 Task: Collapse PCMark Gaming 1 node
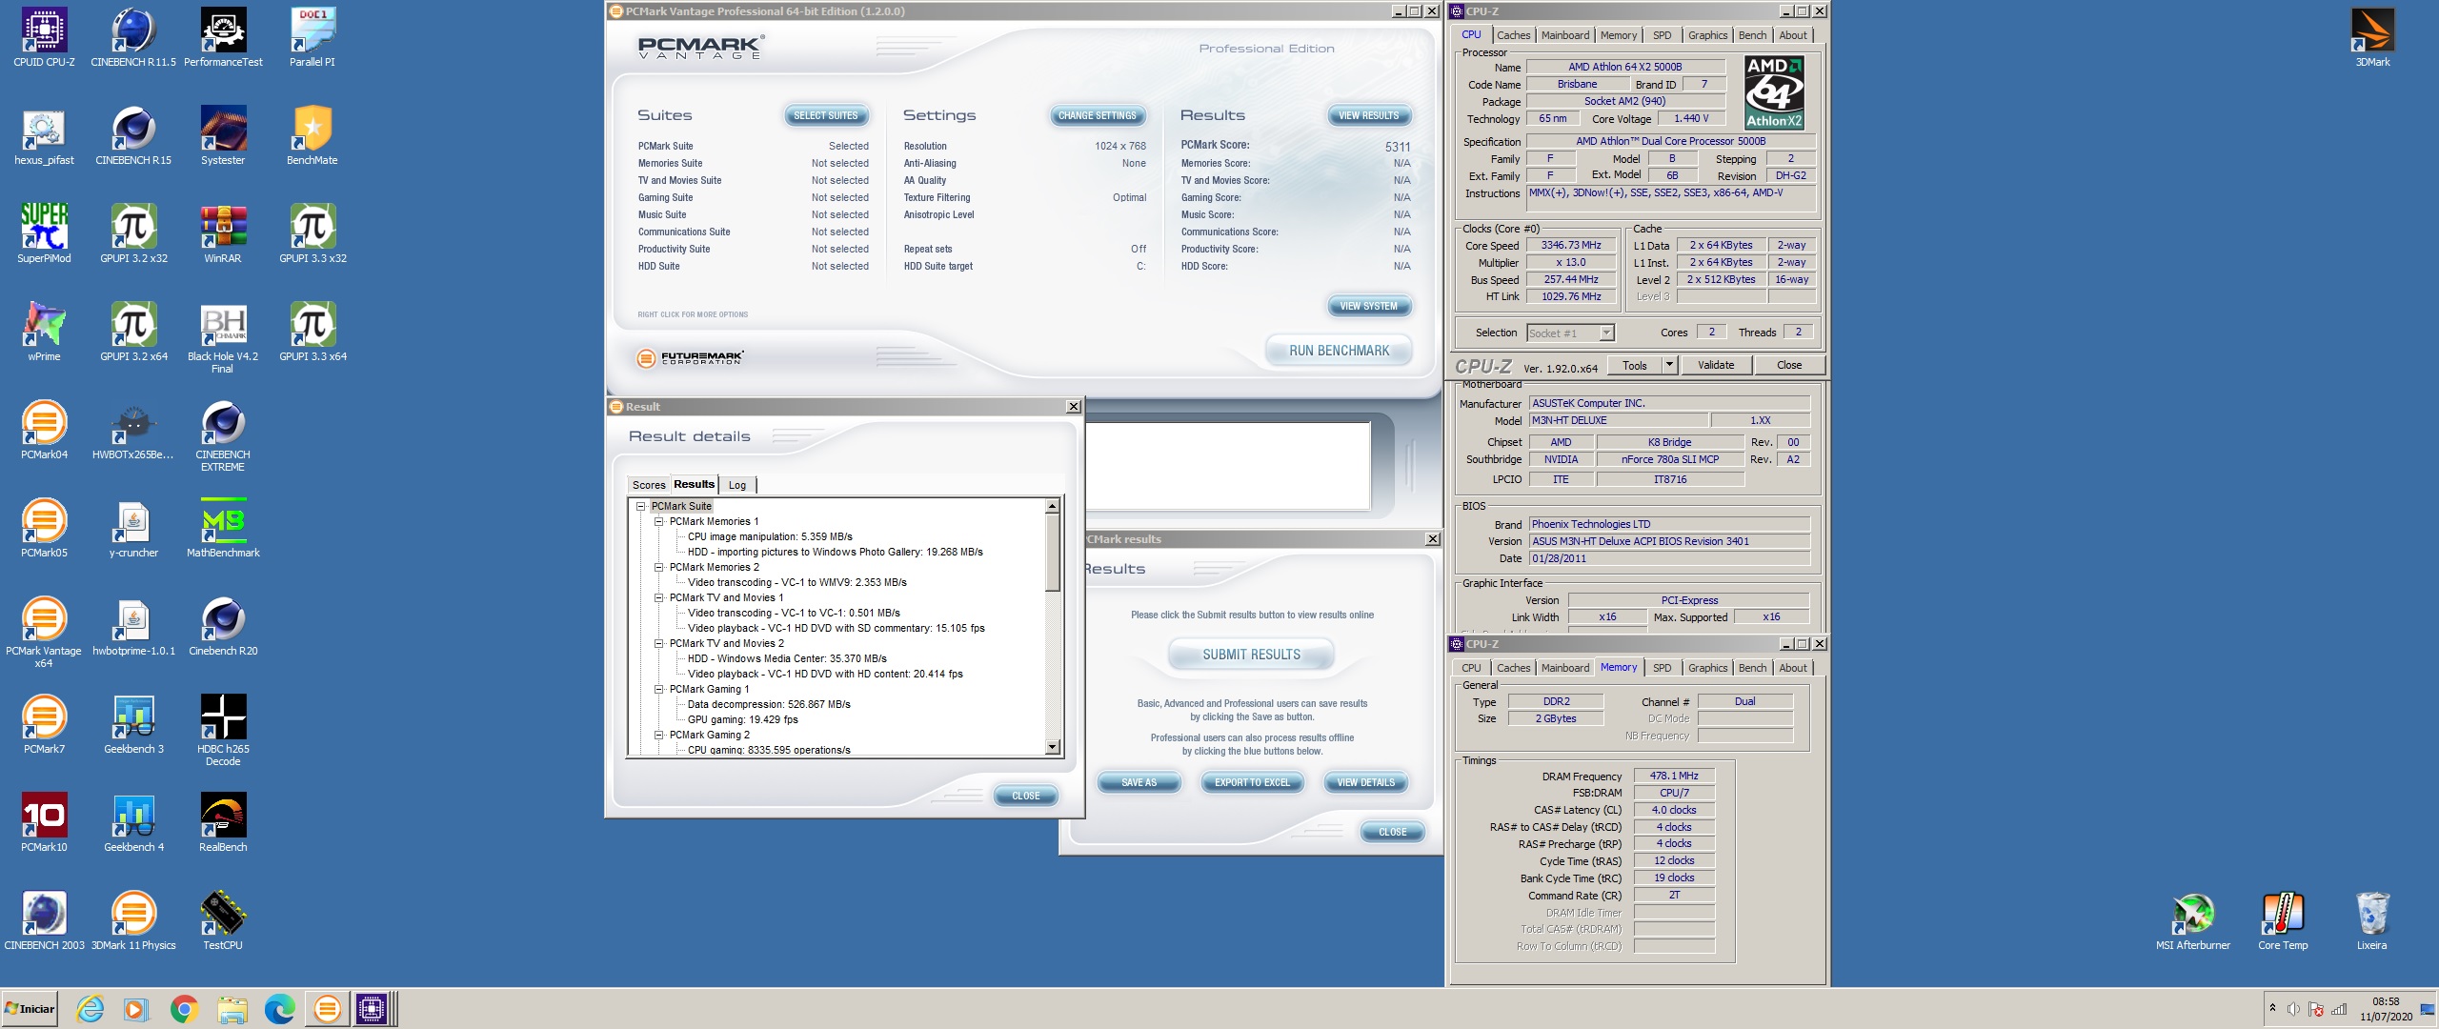click(658, 690)
